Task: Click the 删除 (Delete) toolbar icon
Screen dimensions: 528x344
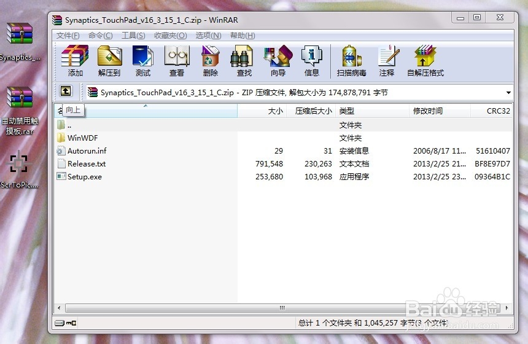Action: (x=211, y=56)
